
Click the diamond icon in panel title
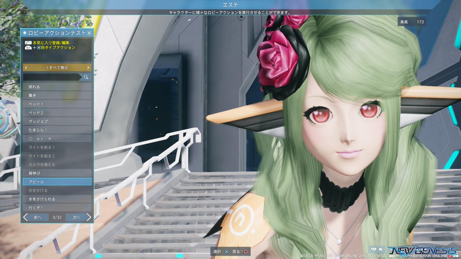point(25,33)
